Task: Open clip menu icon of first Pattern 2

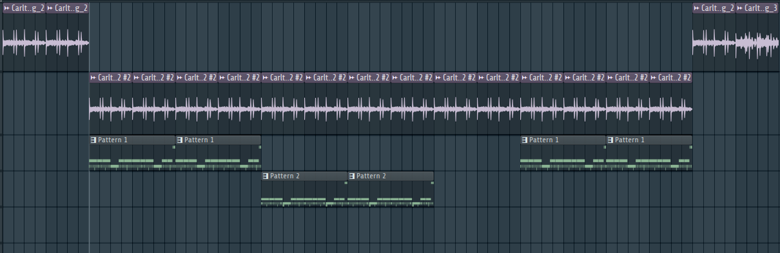Action: (265, 176)
